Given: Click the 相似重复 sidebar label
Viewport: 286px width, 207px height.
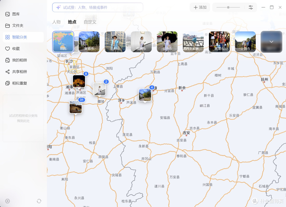Looking at the screenshot, I should pyautogui.click(x=20, y=83).
